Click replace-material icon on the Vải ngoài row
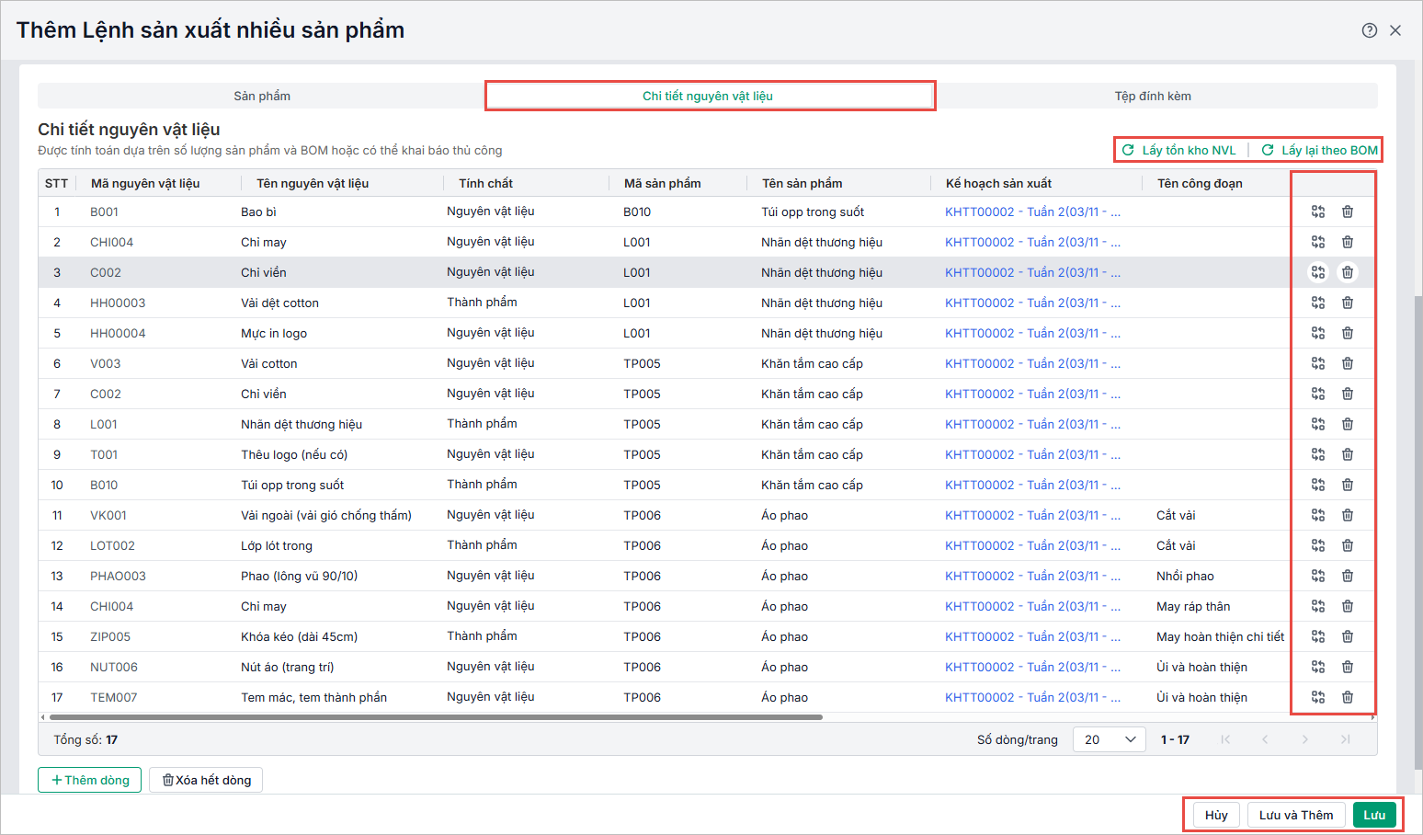Image resolution: width=1423 pixels, height=835 pixels. coord(1317,515)
